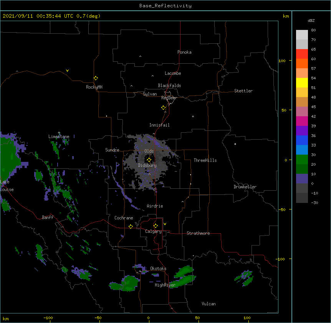Screen dimensions: 331x323
Task: Click the Lacombe city label
Action: tap(173, 73)
